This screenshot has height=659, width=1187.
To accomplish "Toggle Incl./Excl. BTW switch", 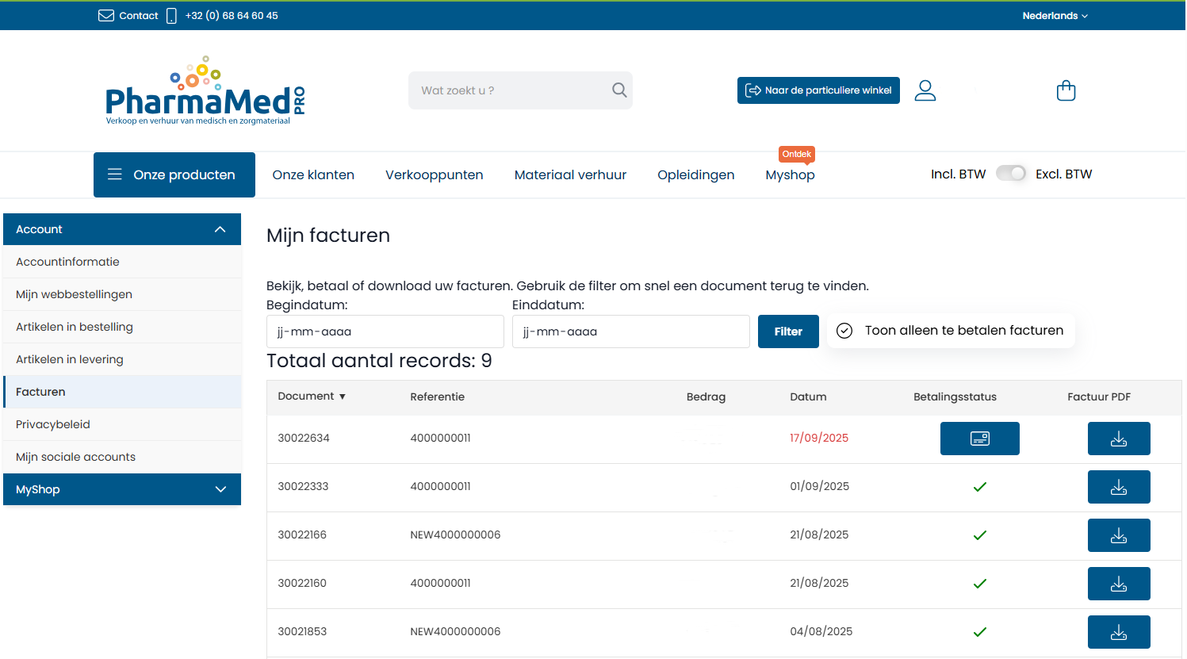I will 1010,174.
